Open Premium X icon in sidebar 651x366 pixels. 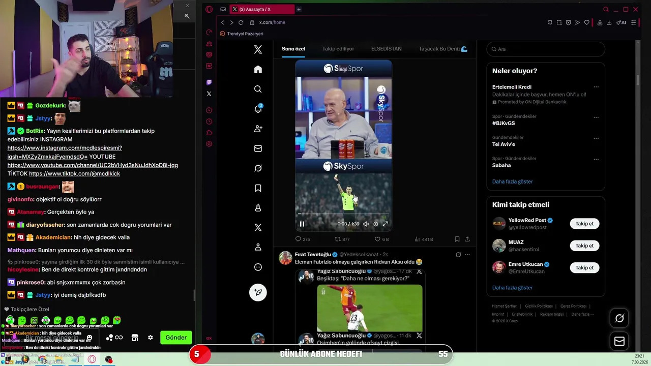258,227
